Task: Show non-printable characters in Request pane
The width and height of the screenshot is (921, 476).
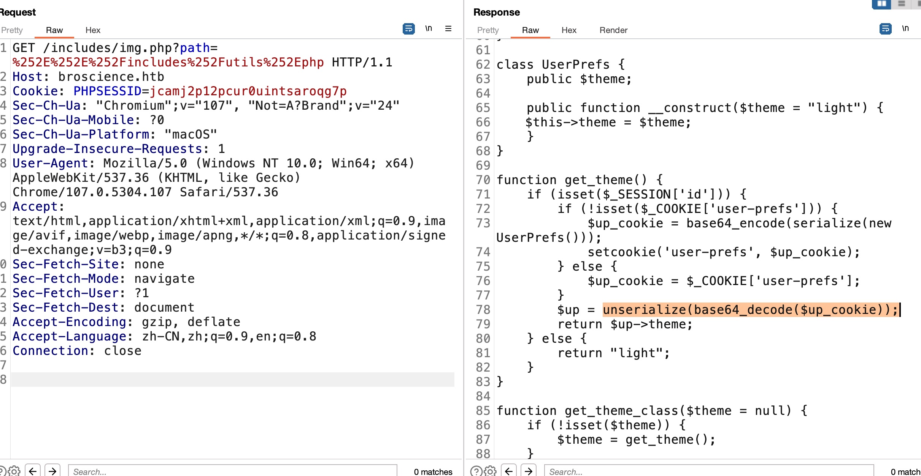Action: pos(429,28)
